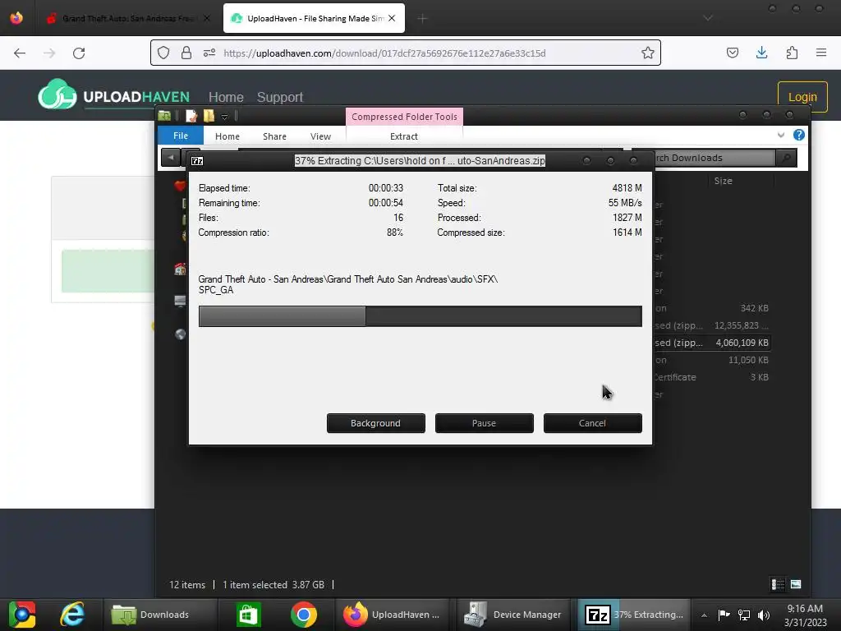Open the View tab in Explorer ribbon
This screenshot has width=841, height=631.
(320, 136)
